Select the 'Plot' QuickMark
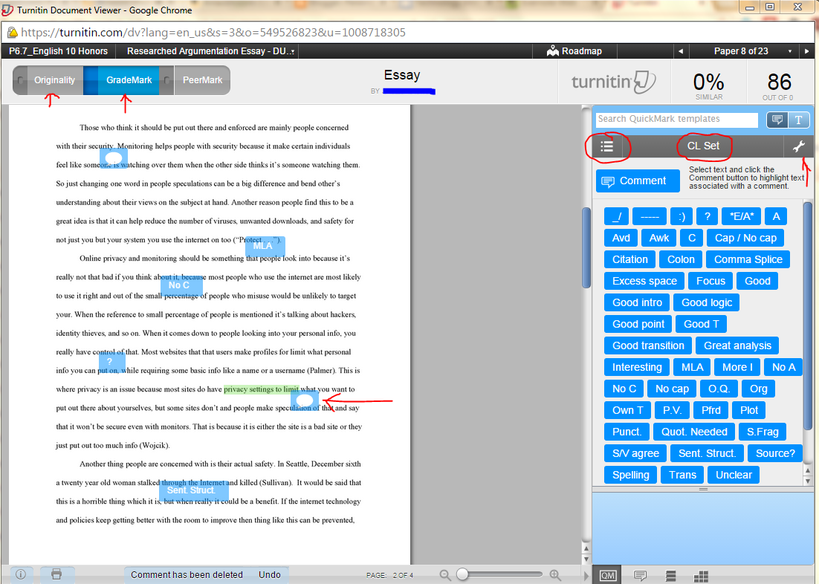This screenshot has width=819, height=584. (748, 410)
